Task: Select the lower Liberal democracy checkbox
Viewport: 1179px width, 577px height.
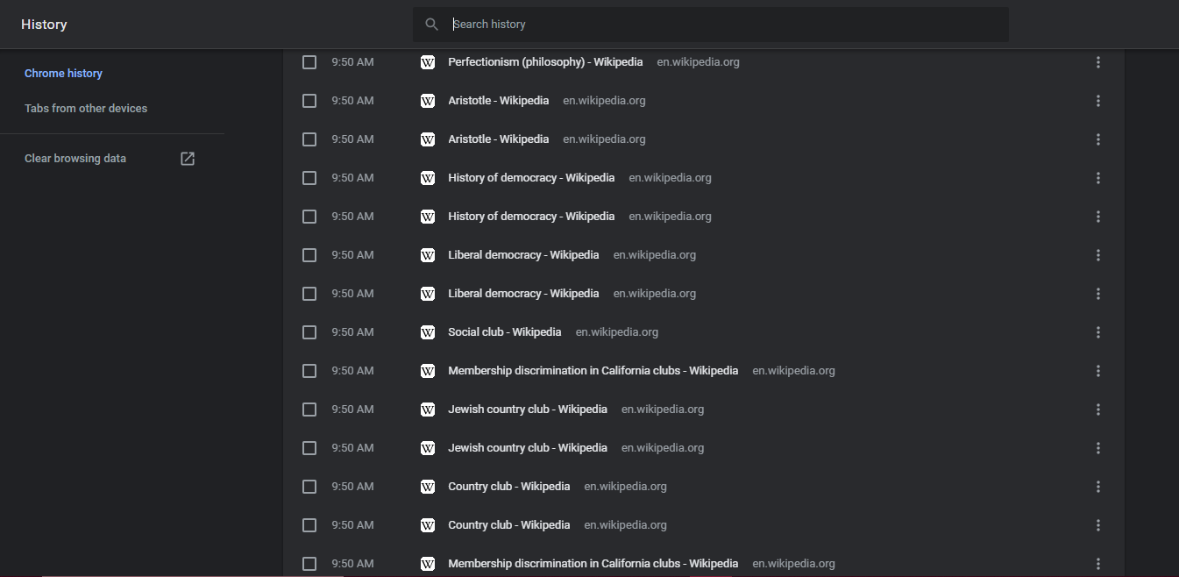Action: 309,294
